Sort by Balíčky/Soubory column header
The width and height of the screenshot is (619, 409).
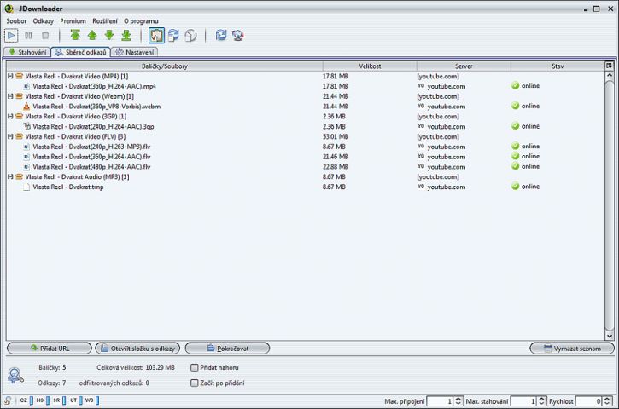[x=164, y=66]
